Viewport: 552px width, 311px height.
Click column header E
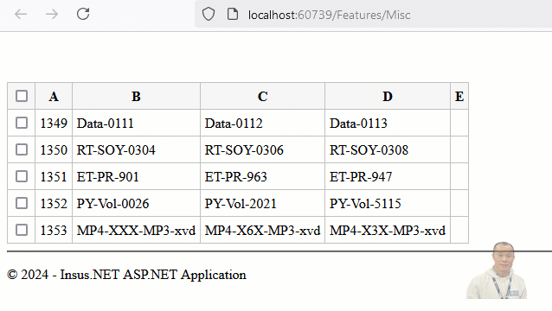pyautogui.click(x=459, y=96)
